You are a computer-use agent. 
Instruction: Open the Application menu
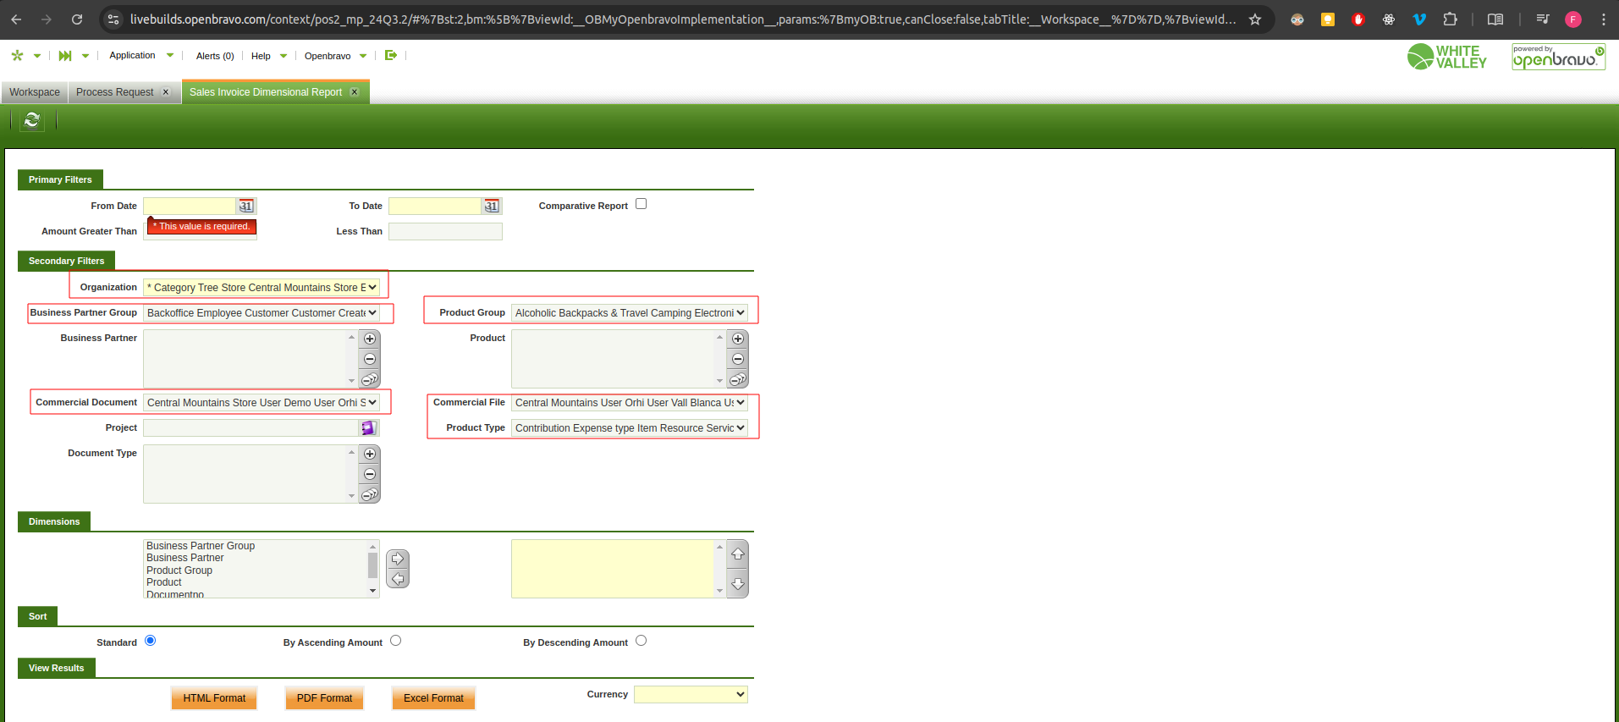(133, 56)
